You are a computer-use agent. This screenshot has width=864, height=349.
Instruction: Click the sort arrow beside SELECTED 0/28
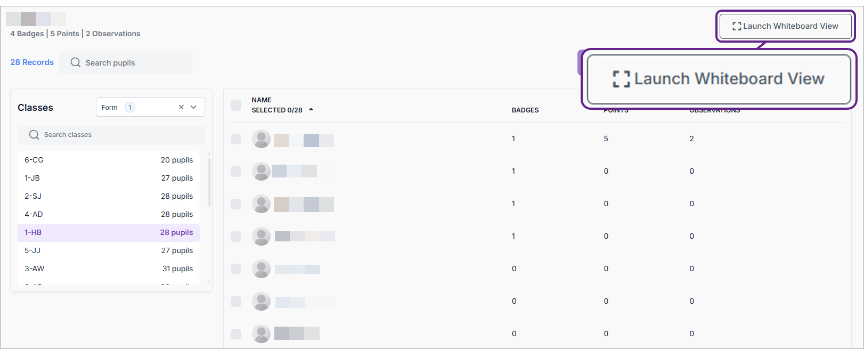coord(311,110)
